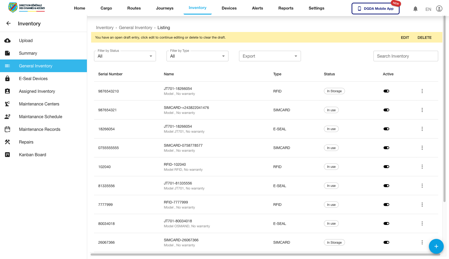449x259 pixels.
Task: Follow the General Inventory breadcrumb link
Action: click(x=135, y=27)
